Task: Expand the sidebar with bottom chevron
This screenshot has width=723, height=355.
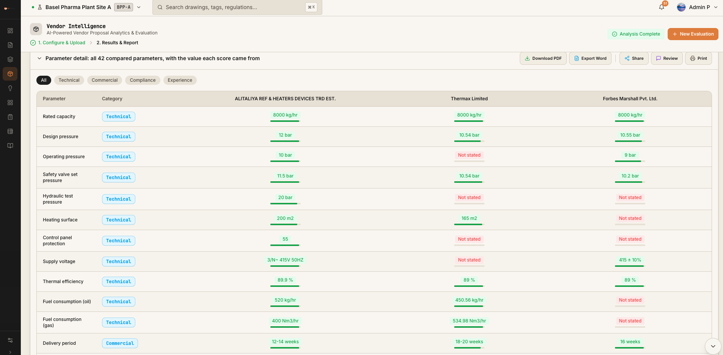Action: coord(10,352)
